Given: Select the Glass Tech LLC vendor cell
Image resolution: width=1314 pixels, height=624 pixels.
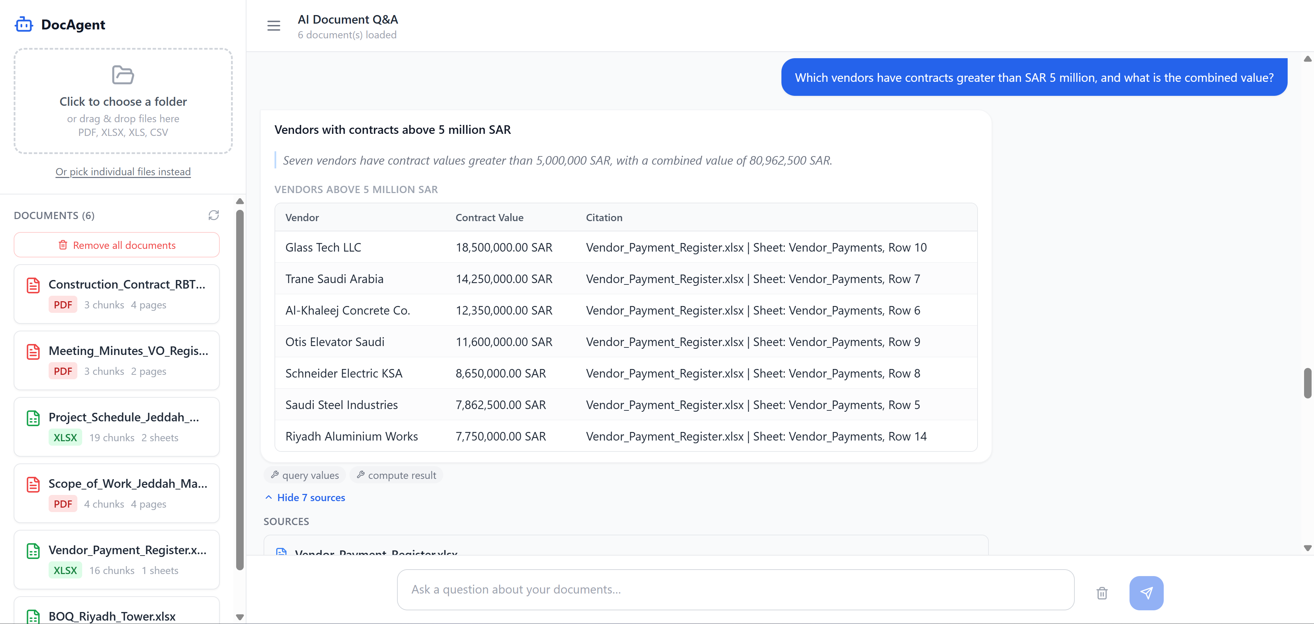Looking at the screenshot, I should [323, 247].
